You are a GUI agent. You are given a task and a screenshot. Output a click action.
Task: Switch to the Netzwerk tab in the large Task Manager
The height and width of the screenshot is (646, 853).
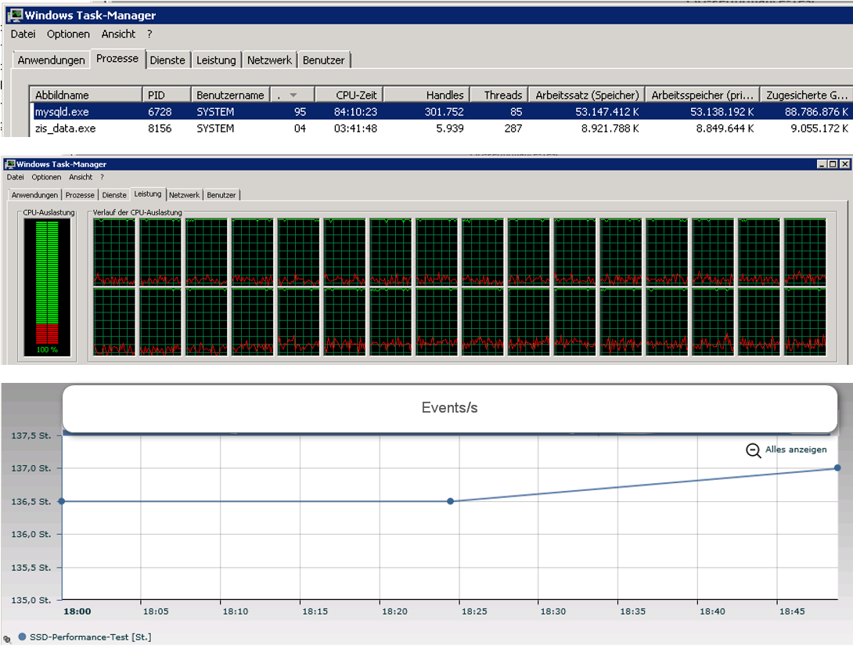coord(269,60)
